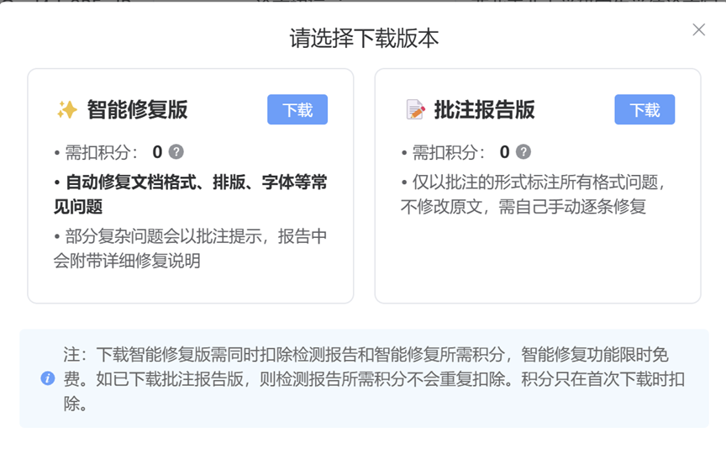The image size is (726, 460).
Task: Select the 智能修复版 heading
Action: (x=137, y=110)
